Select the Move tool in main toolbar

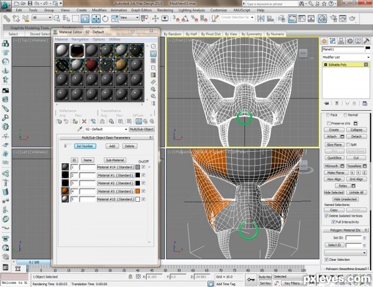pyautogui.click(x=96, y=18)
